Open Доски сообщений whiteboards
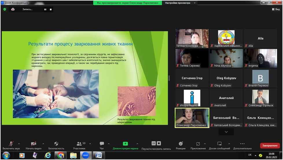The height and width of the screenshot is (160, 283). click(x=219, y=146)
